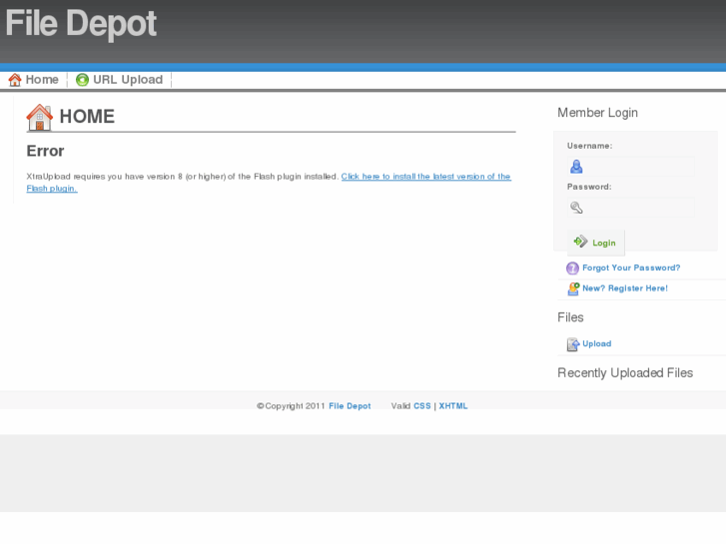This screenshot has height=544, width=726.
Task: Open the File Depot footer link
Action: pos(350,406)
